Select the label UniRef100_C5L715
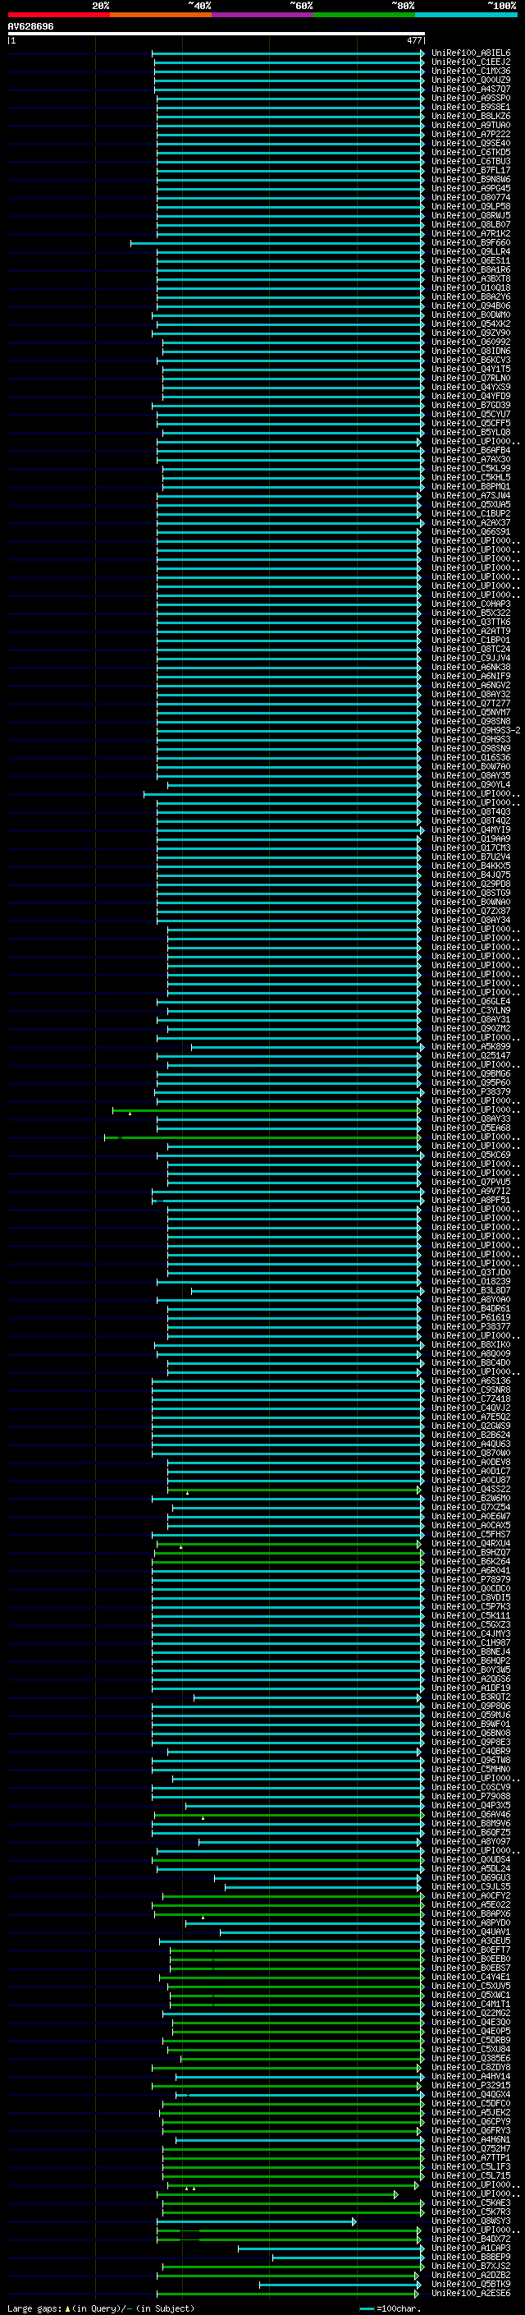 470,2175
